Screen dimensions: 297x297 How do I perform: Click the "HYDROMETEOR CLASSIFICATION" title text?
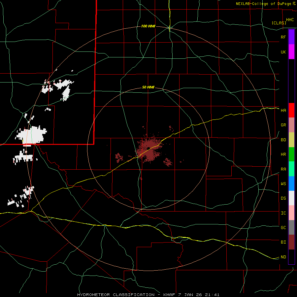tap(116, 295)
